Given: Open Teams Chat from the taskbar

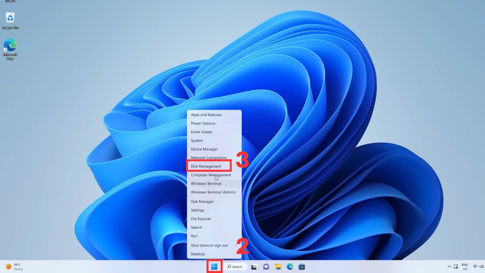Looking at the screenshot, I should [x=266, y=267].
